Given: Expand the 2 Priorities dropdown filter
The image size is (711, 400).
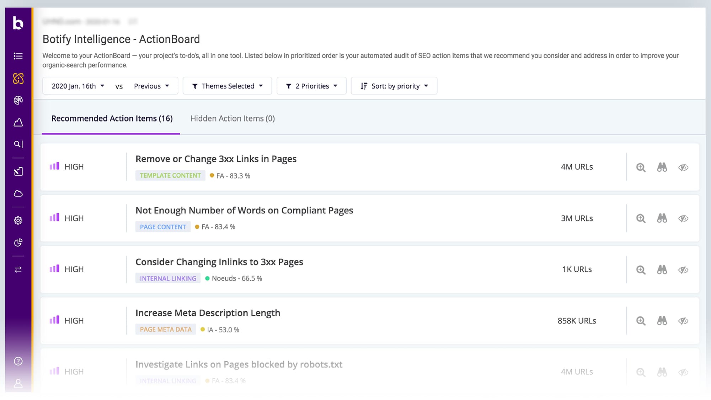Looking at the screenshot, I should point(311,85).
